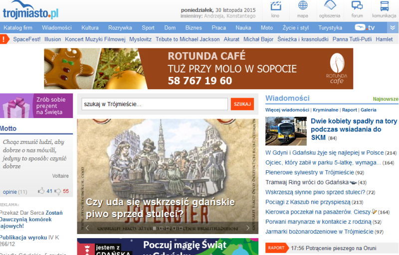Open Katalog firm menu
Screen dimensions: 399x255
18,28
